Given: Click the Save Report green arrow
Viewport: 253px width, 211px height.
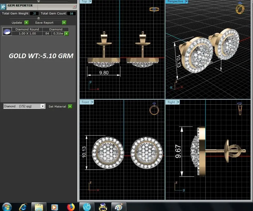Looking at the screenshot, I should pyautogui.click(x=64, y=23).
